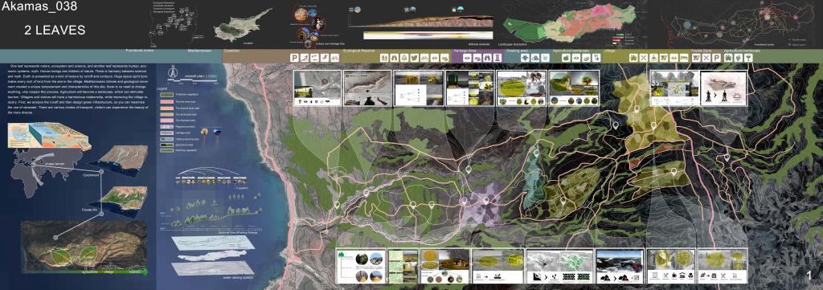Click the north arrow compass symbol
Viewport: 823px width, 290px height.
172,71
